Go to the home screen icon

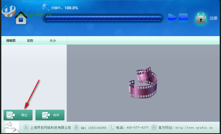(21, 18)
